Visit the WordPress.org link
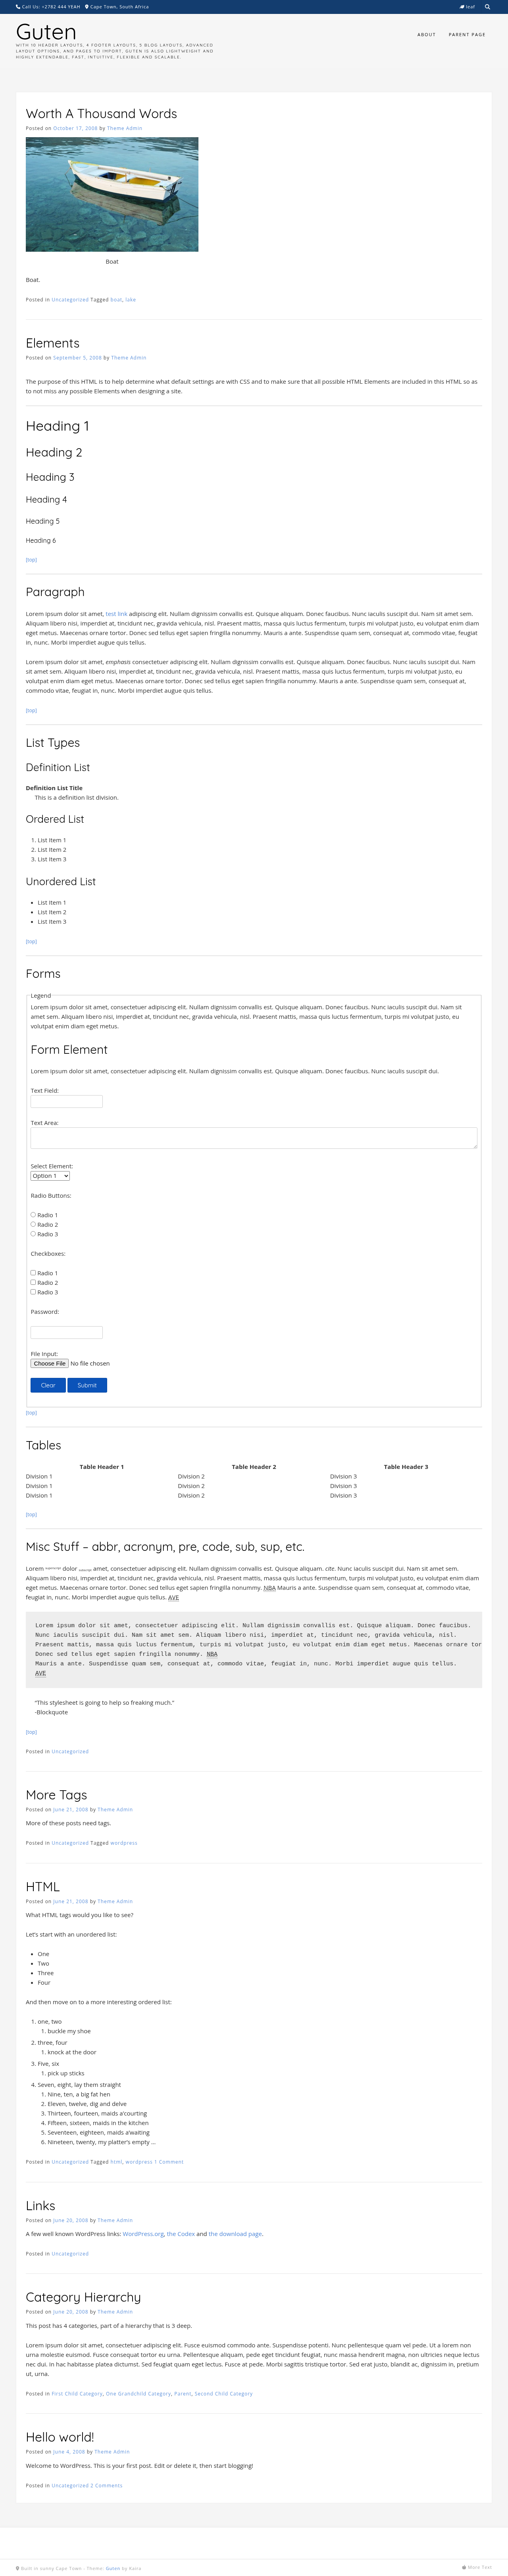This screenshot has height=2576, width=508. click(x=144, y=2234)
